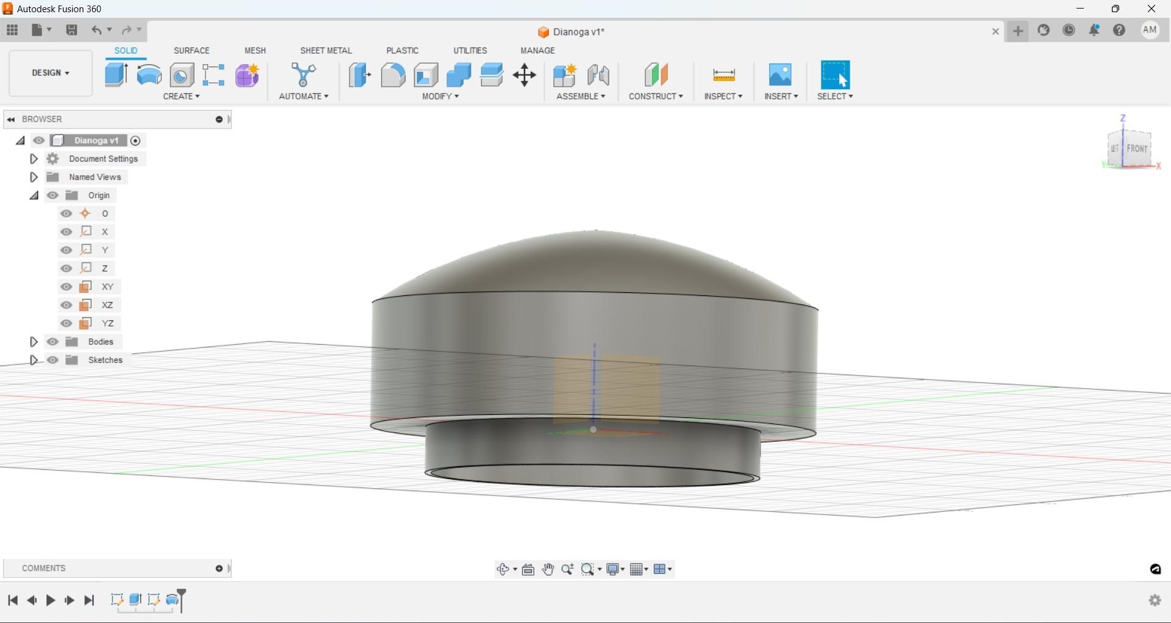Collapse the Origin folder
This screenshot has height=623, width=1171.
point(34,195)
